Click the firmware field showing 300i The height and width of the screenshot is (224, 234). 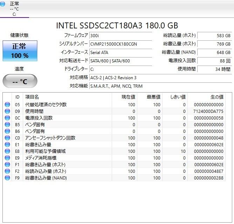pos(120,35)
